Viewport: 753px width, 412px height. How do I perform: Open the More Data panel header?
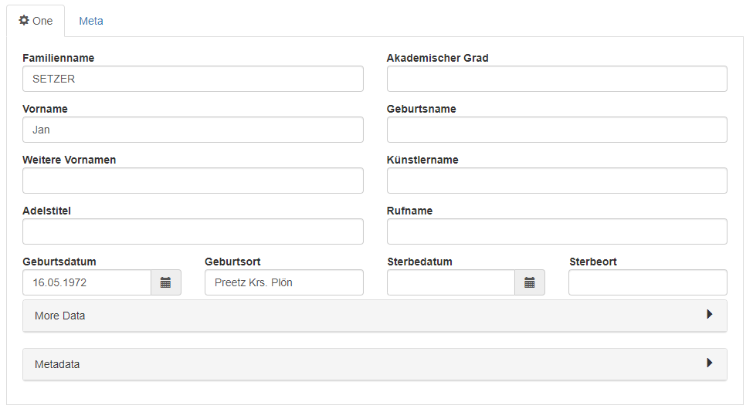pos(375,316)
